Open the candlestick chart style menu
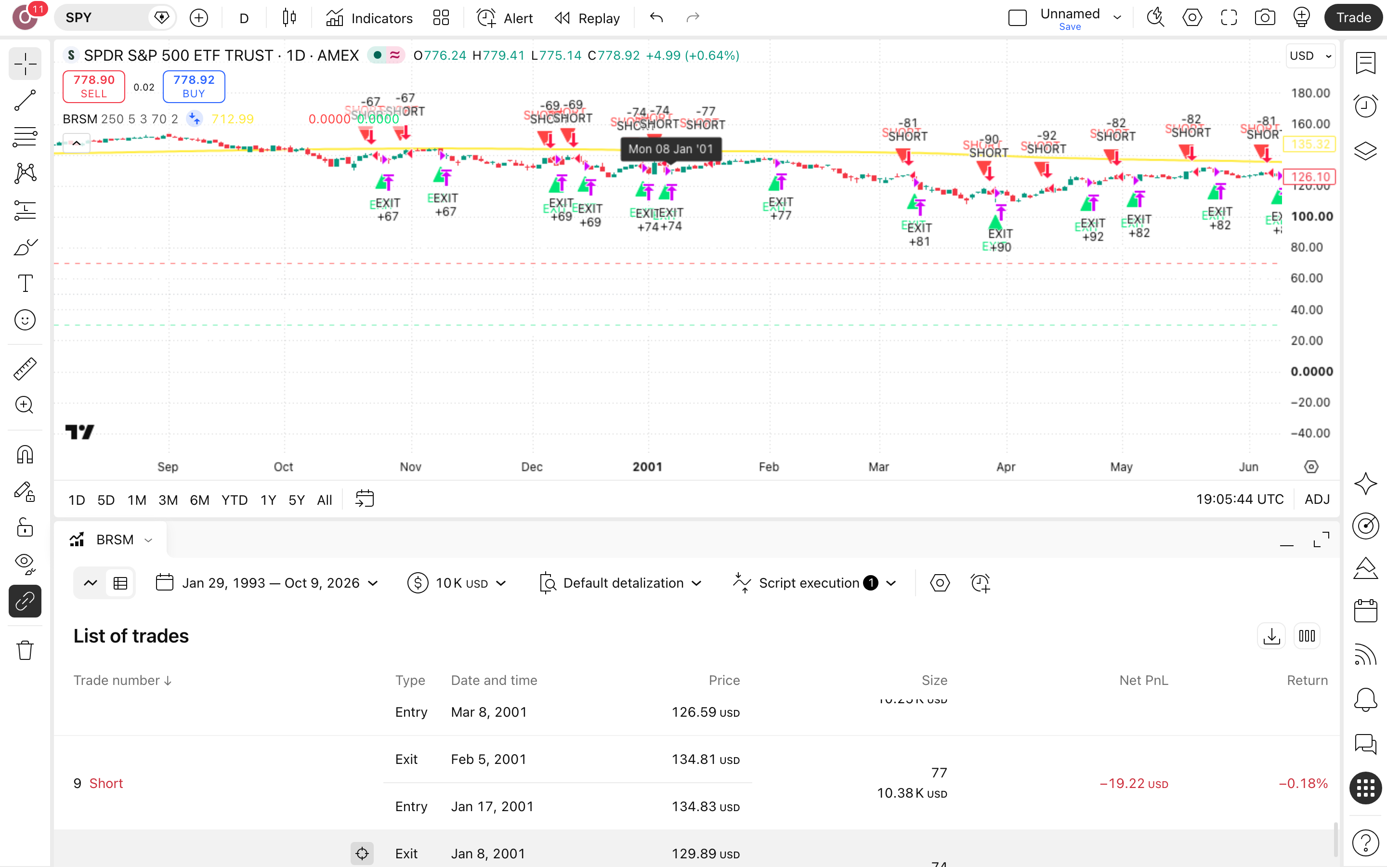This screenshot has height=867, width=1387. 289,18
